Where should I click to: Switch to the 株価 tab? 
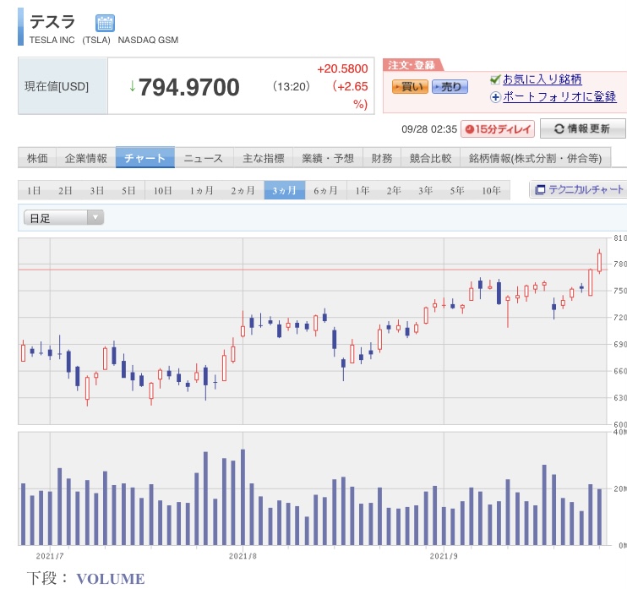(37, 158)
